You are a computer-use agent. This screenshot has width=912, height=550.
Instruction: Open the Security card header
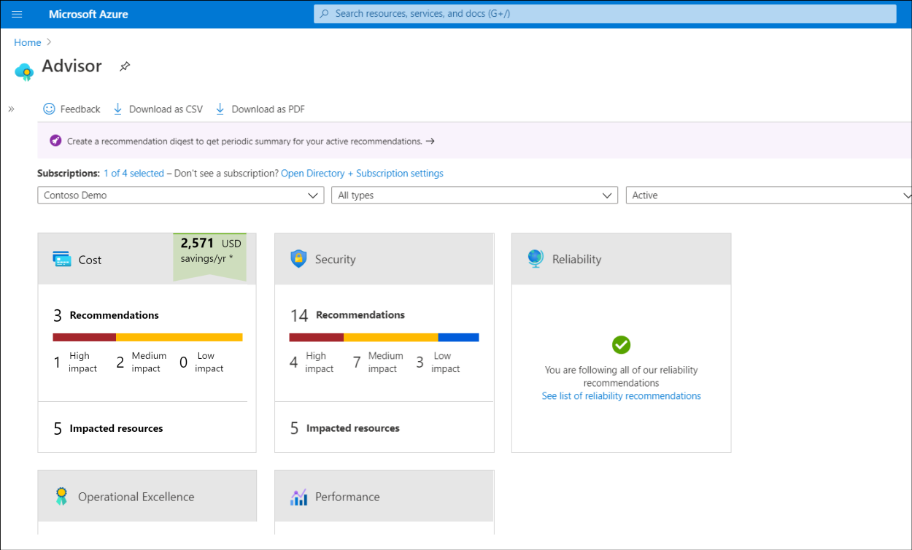point(384,259)
